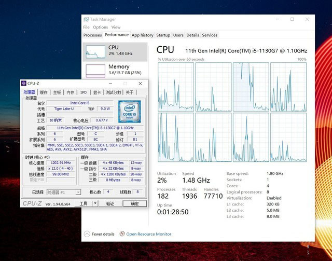Minimize the Task Manager window
This screenshot has height=261, width=332.
pos(278,19)
